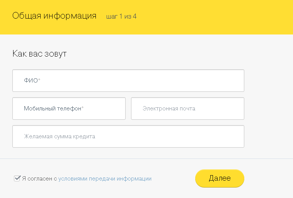Click the asterisk after Мобильный телефон

pos(83,108)
